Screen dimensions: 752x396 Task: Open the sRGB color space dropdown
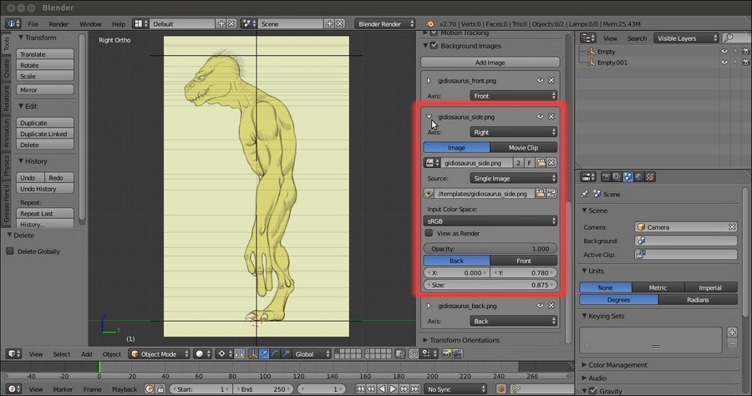[490, 221]
